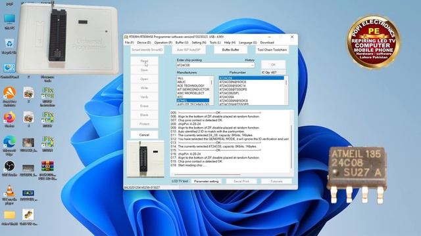Click the Erase button
This screenshot has height=236, width=421.
[144, 106]
